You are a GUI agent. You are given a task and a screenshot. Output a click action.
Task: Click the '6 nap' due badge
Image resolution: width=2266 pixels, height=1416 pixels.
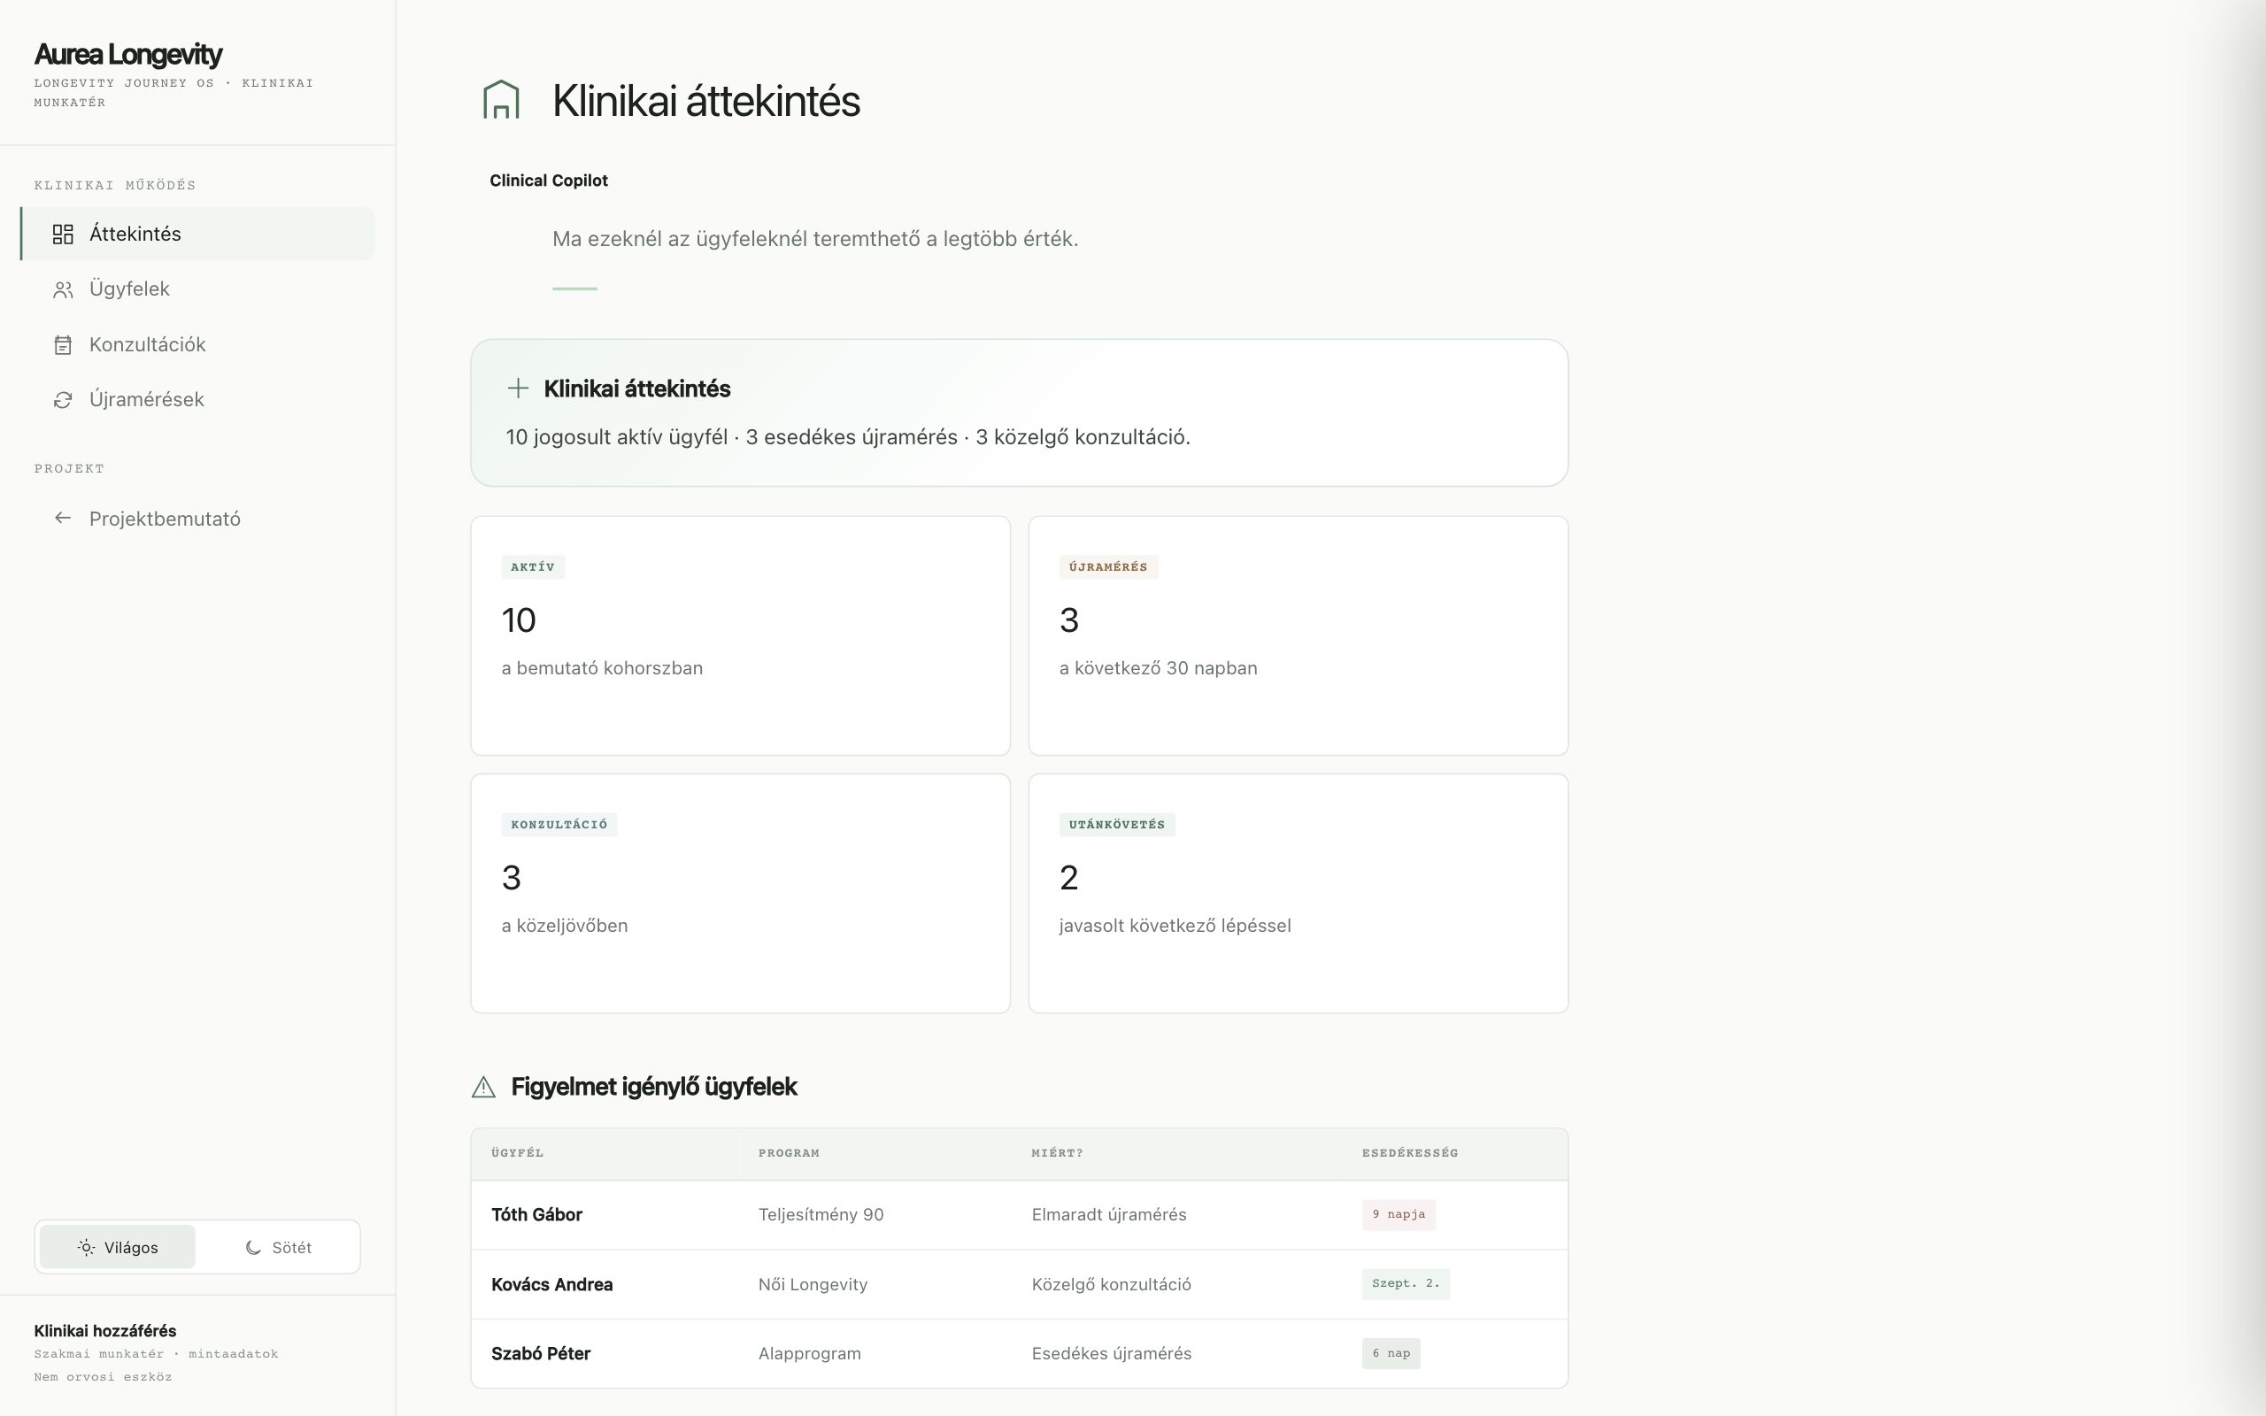click(1391, 1353)
